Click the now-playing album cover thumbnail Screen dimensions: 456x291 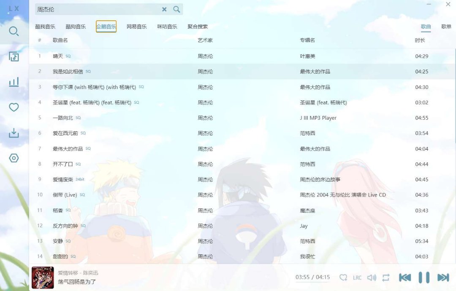[43, 278]
